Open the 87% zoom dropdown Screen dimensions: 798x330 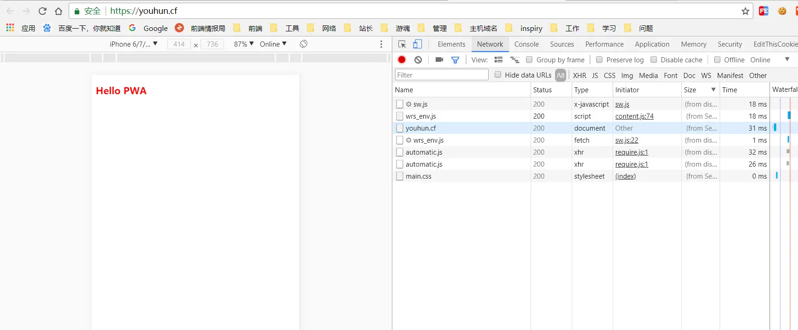pos(244,44)
